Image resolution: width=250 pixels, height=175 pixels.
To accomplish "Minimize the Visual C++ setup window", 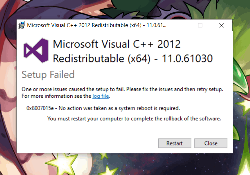I will coord(179,25).
